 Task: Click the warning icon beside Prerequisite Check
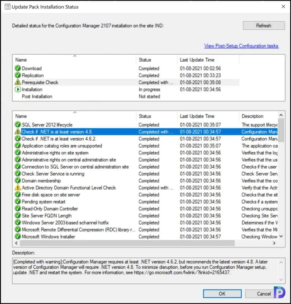(x=18, y=82)
